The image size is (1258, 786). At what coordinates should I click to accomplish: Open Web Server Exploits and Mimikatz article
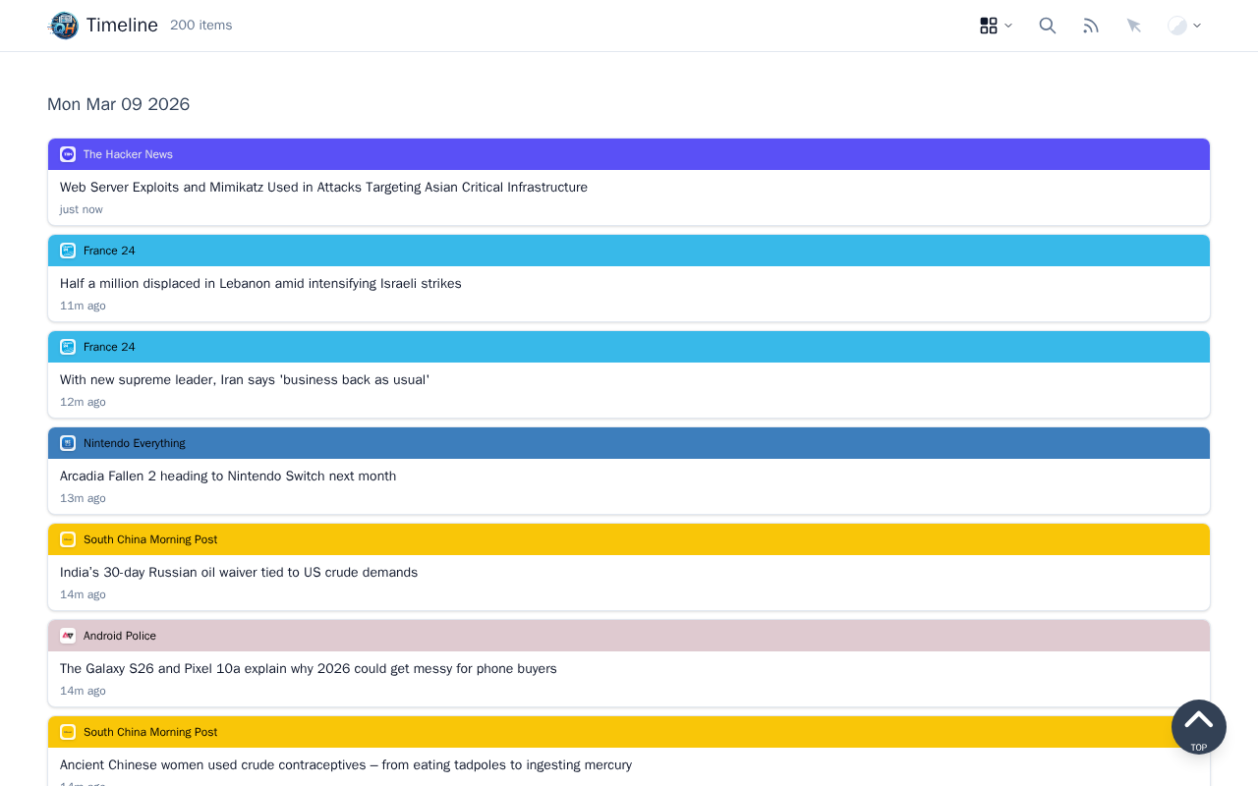pyautogui.click(x=323, y=188)
